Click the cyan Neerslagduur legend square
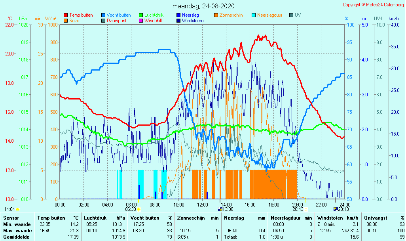The height and width of the screenshot is (241, 406). coord(254,15)
